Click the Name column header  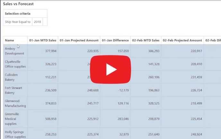tap(10, 40)
